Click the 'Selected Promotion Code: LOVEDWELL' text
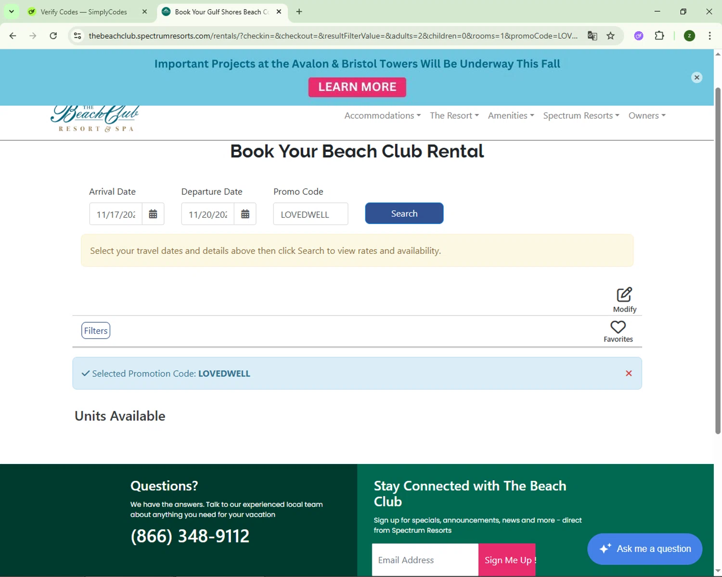722x577 pixels. (171, 374)
